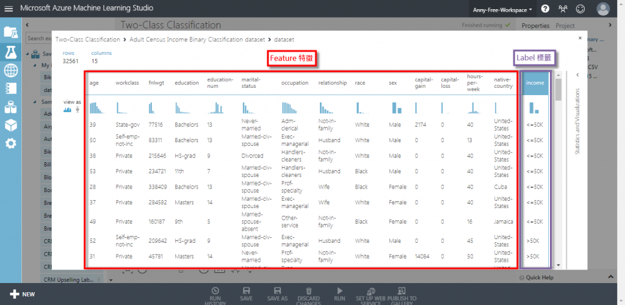Click the table scrollbar down arrow
Screen dimensions: 625x305
tap(558, 265)
